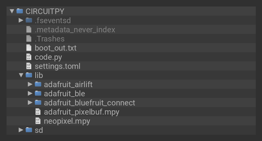Select the .metadata_never_index file name
Screen dimensions: 262x141
75,30
